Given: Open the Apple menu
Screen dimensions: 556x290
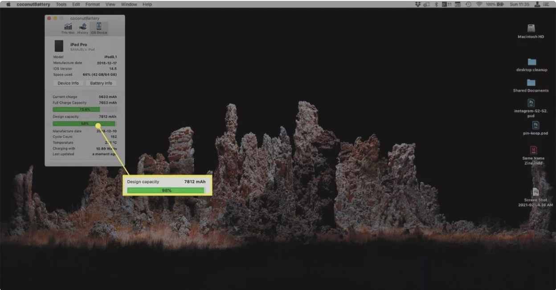Looking at the screenshot, I should click(x=8, y=4).
